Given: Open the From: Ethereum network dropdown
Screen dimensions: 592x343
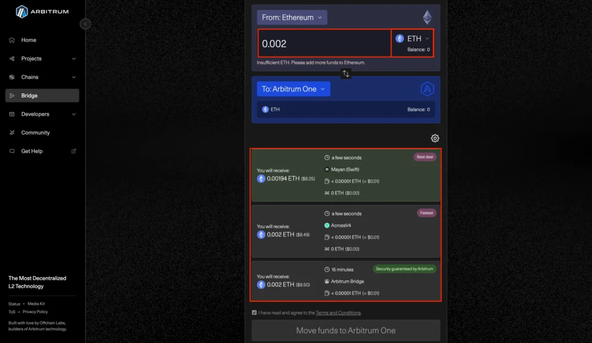Looking at the screenshot, I should tap(292, 17).
